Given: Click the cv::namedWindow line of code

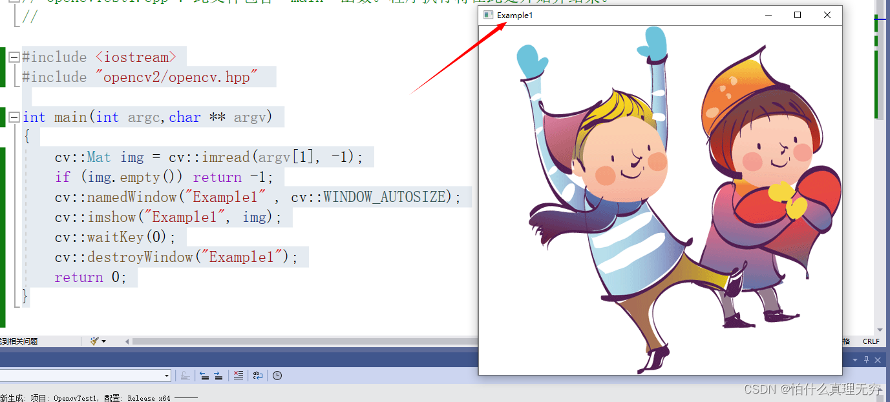Looking at the screenshot, I should [x=258, y=197].
